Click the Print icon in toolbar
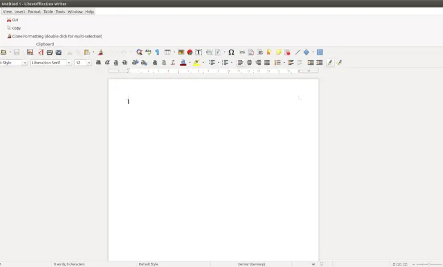Image resolution: width=443 pixels, height=267 pixels. (x=50, y=52)
